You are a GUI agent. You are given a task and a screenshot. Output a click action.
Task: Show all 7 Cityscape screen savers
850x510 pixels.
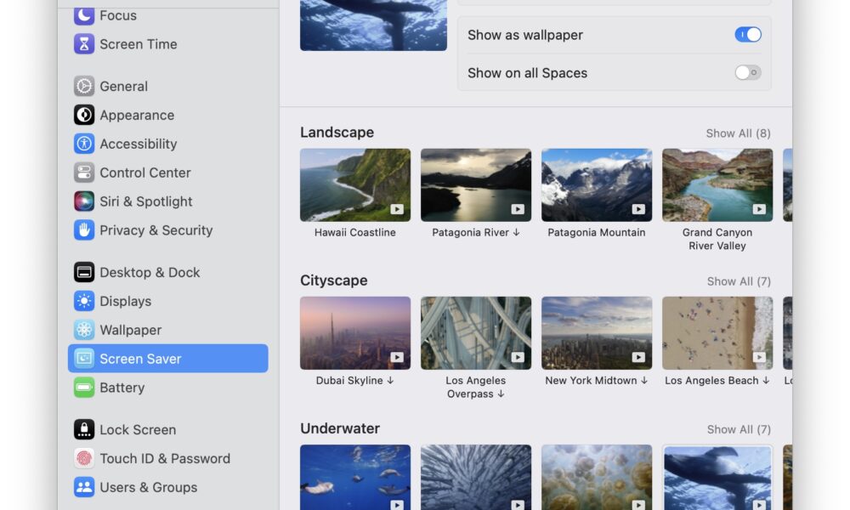tap(739, 281)
